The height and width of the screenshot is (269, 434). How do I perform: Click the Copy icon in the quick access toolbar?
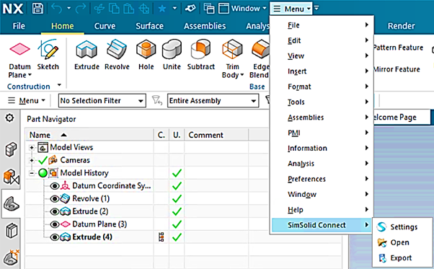click(x=114, y=9)
